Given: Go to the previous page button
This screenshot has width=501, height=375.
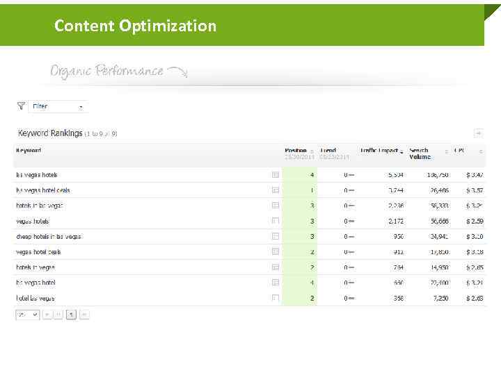Looking at the screenshot, I should tap(58, 315).
